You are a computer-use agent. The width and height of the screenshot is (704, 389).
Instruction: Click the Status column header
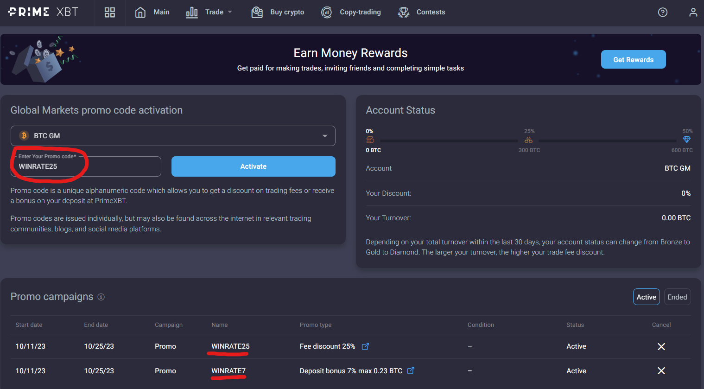575,325
